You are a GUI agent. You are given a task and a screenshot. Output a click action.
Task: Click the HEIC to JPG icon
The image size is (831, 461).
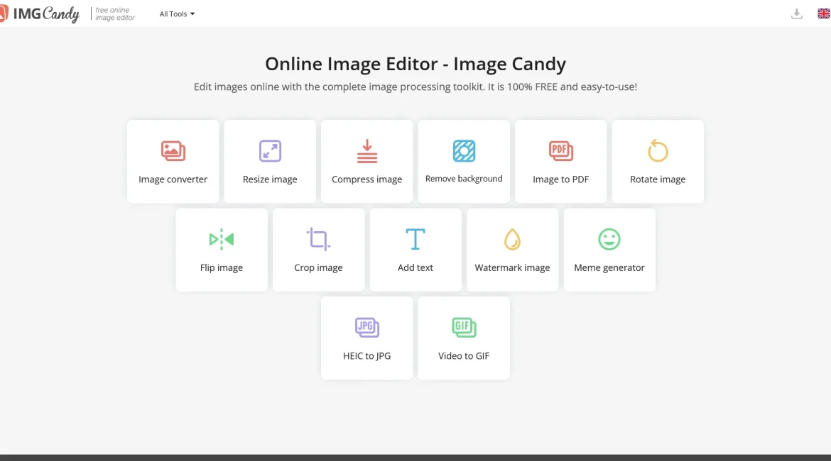(366, 328)
